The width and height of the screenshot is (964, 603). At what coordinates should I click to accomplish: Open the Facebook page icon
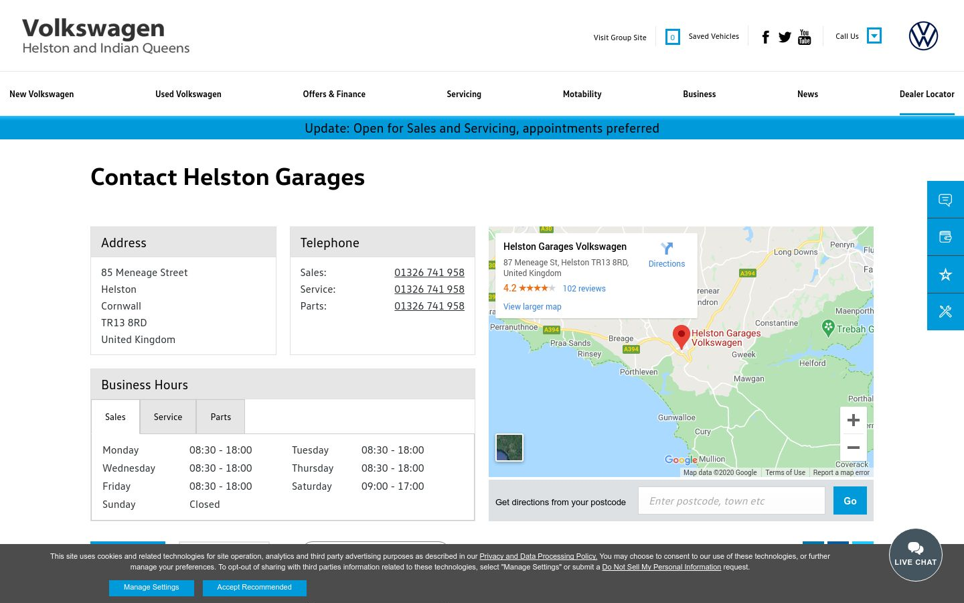coord(766,37)
